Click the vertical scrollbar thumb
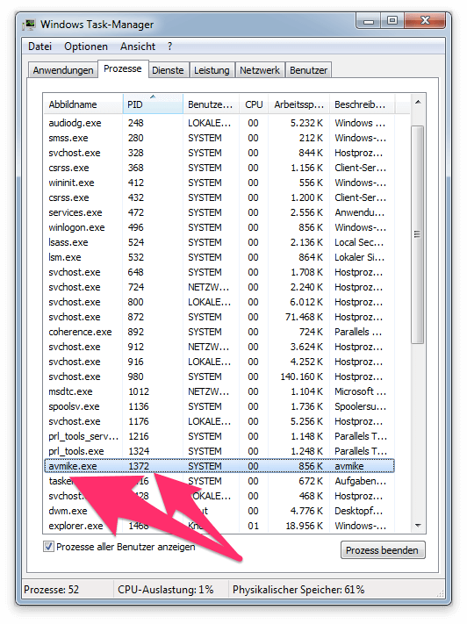This screenshot has width=467, height=624. point(417,234)
